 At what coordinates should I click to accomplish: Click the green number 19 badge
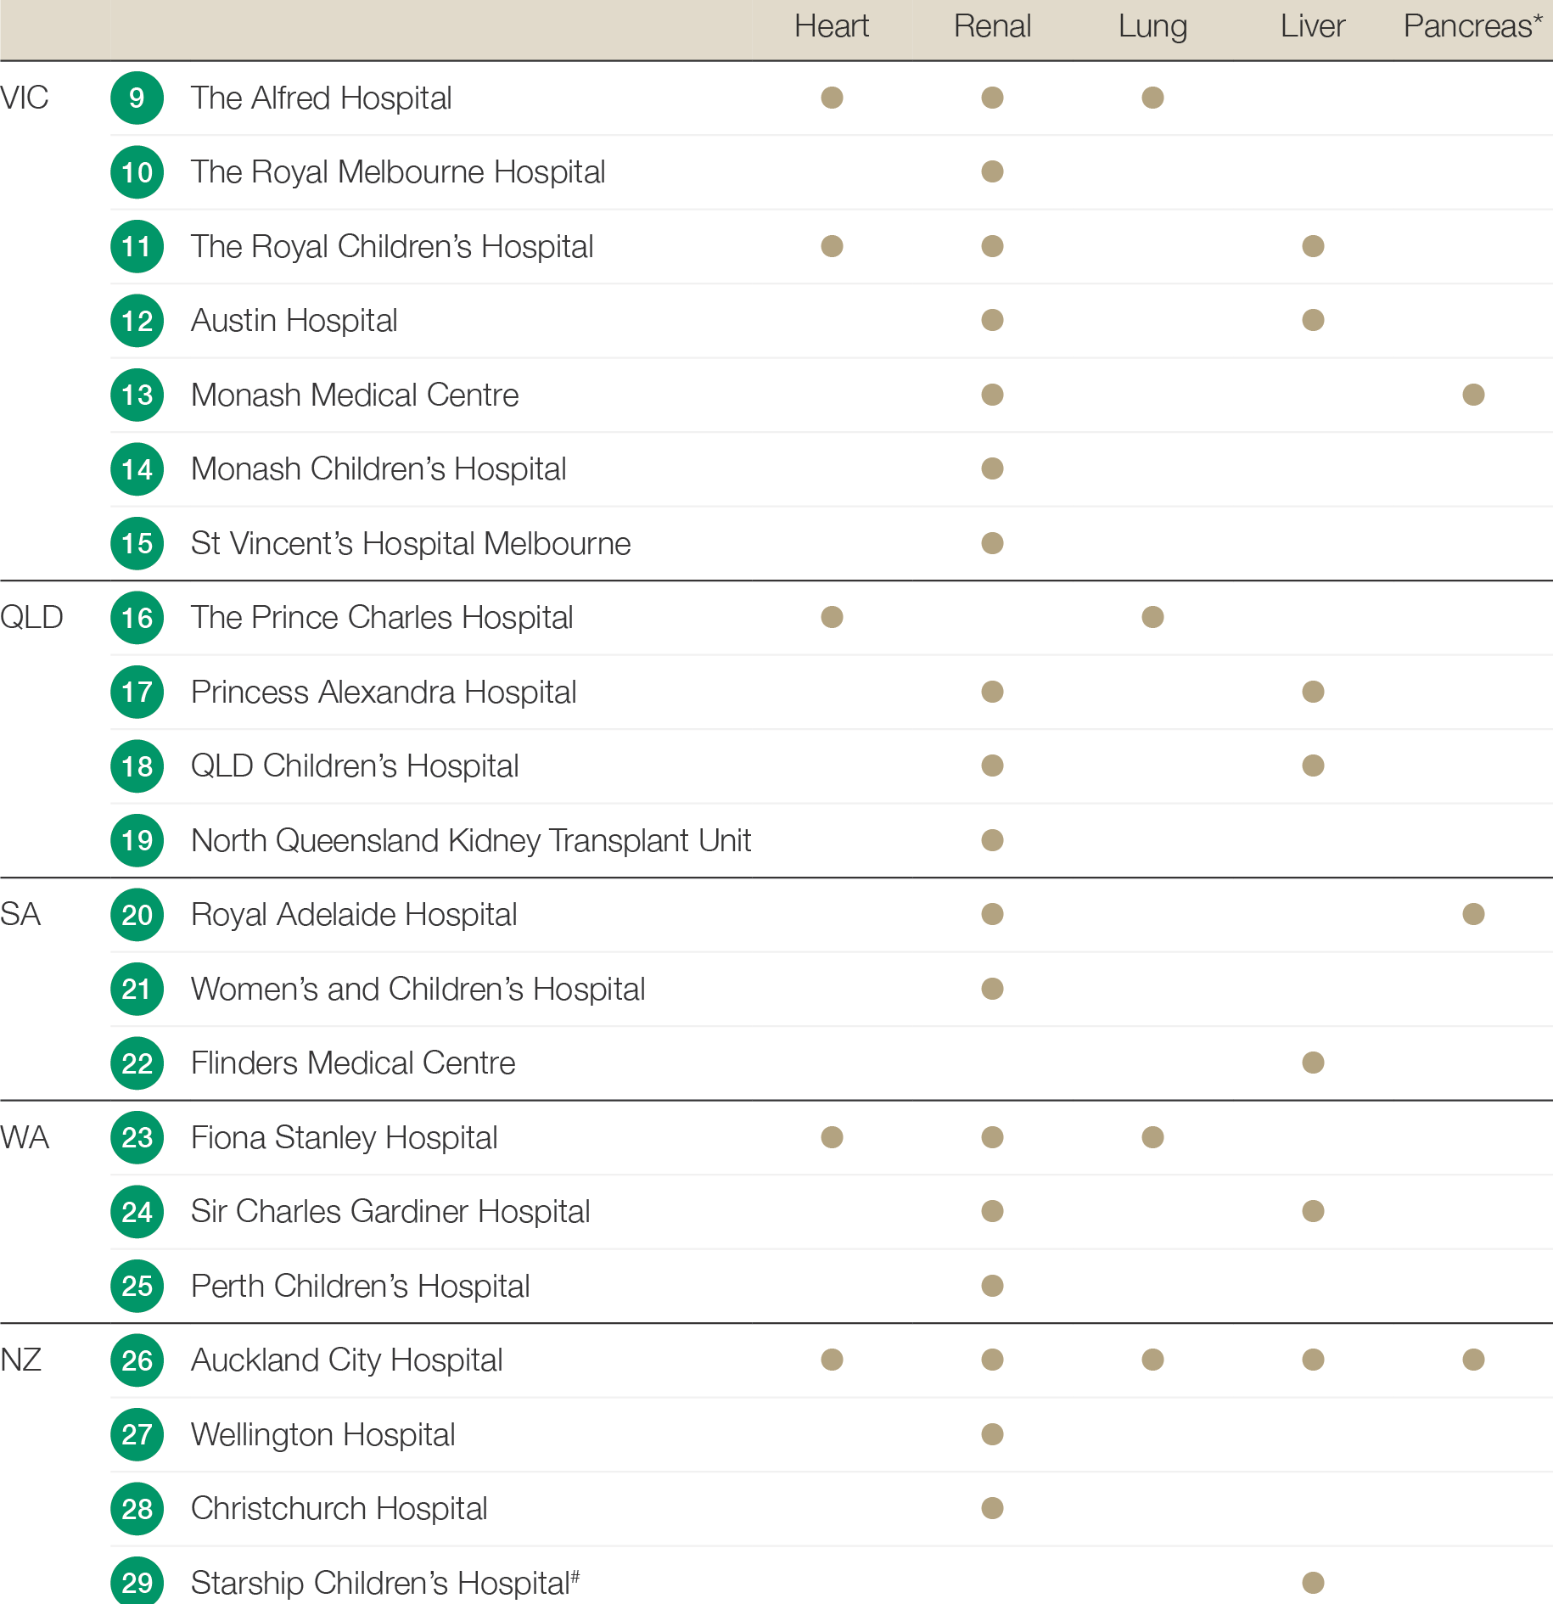137,841
